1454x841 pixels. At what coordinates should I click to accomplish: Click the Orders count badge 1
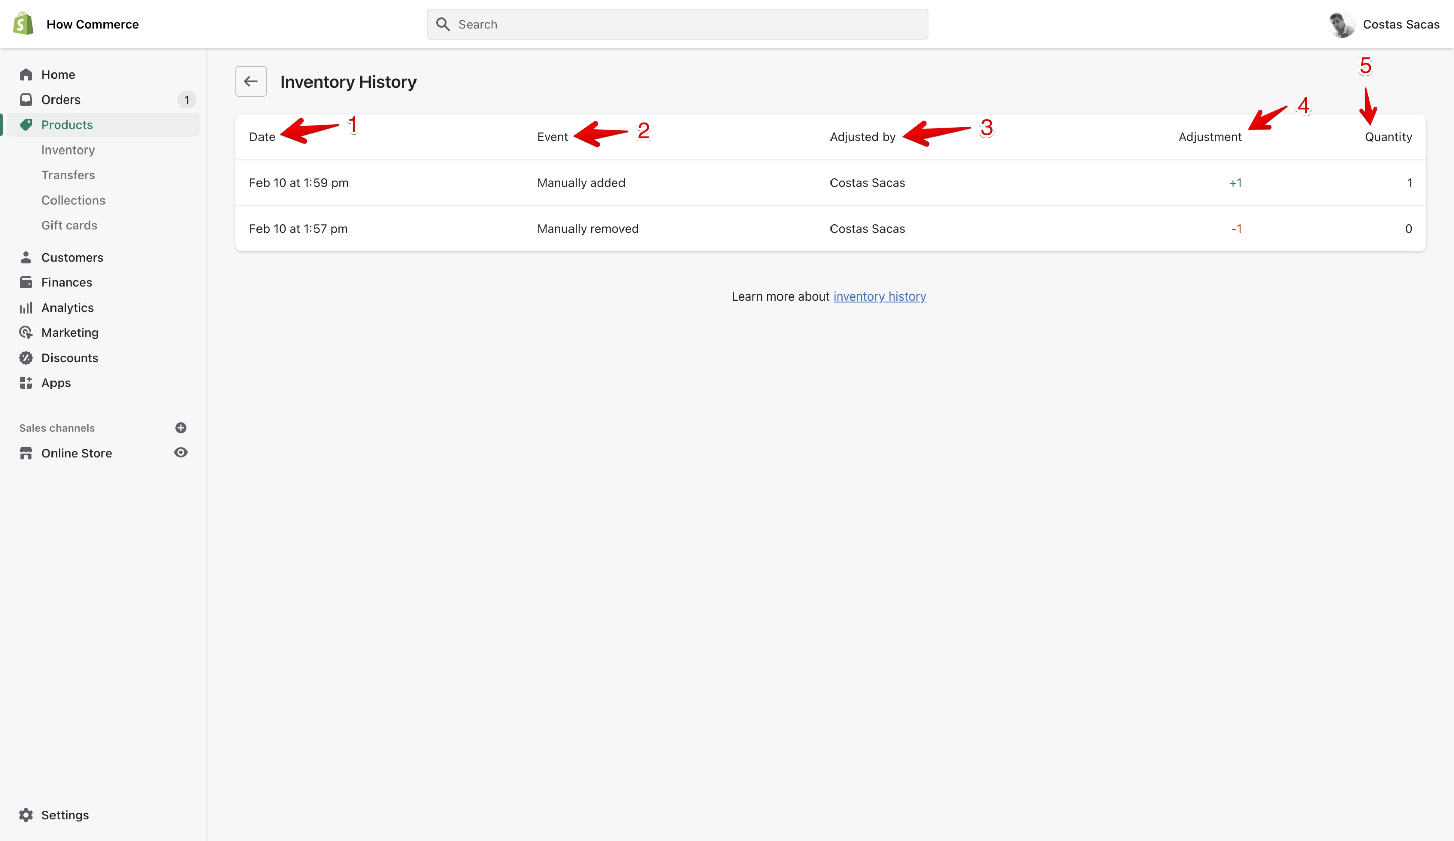tap(186, 100)
